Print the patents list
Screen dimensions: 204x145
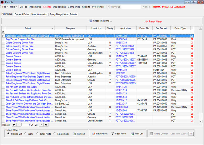pos(137,134)
